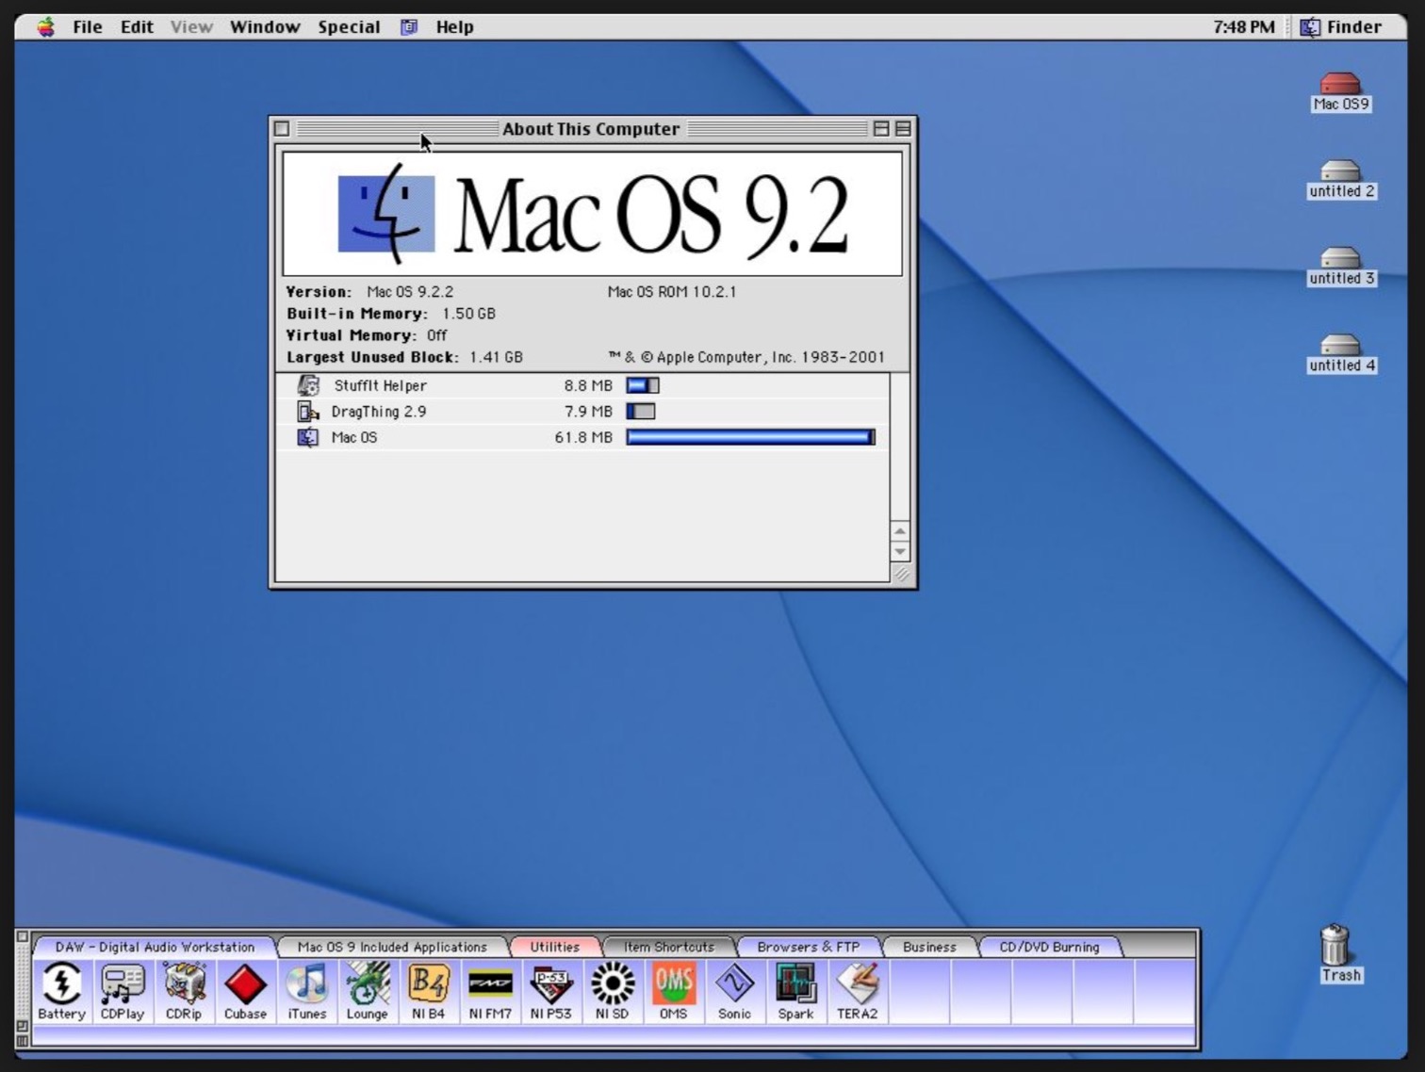Click the script menu icon beside Help
1425x1072 pixels.
[x=409, y=26]
